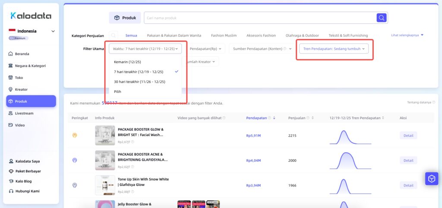This screenshot has width=442, height=208.
Task: Open Beranda home icon in sidebar
Action: (x=10, y=54)
